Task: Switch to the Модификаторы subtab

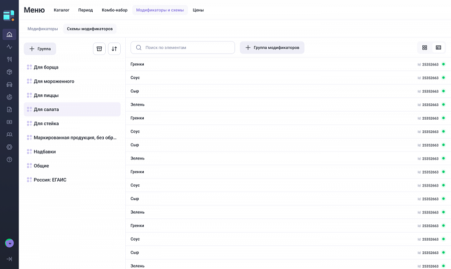Action: pos(43,28)
